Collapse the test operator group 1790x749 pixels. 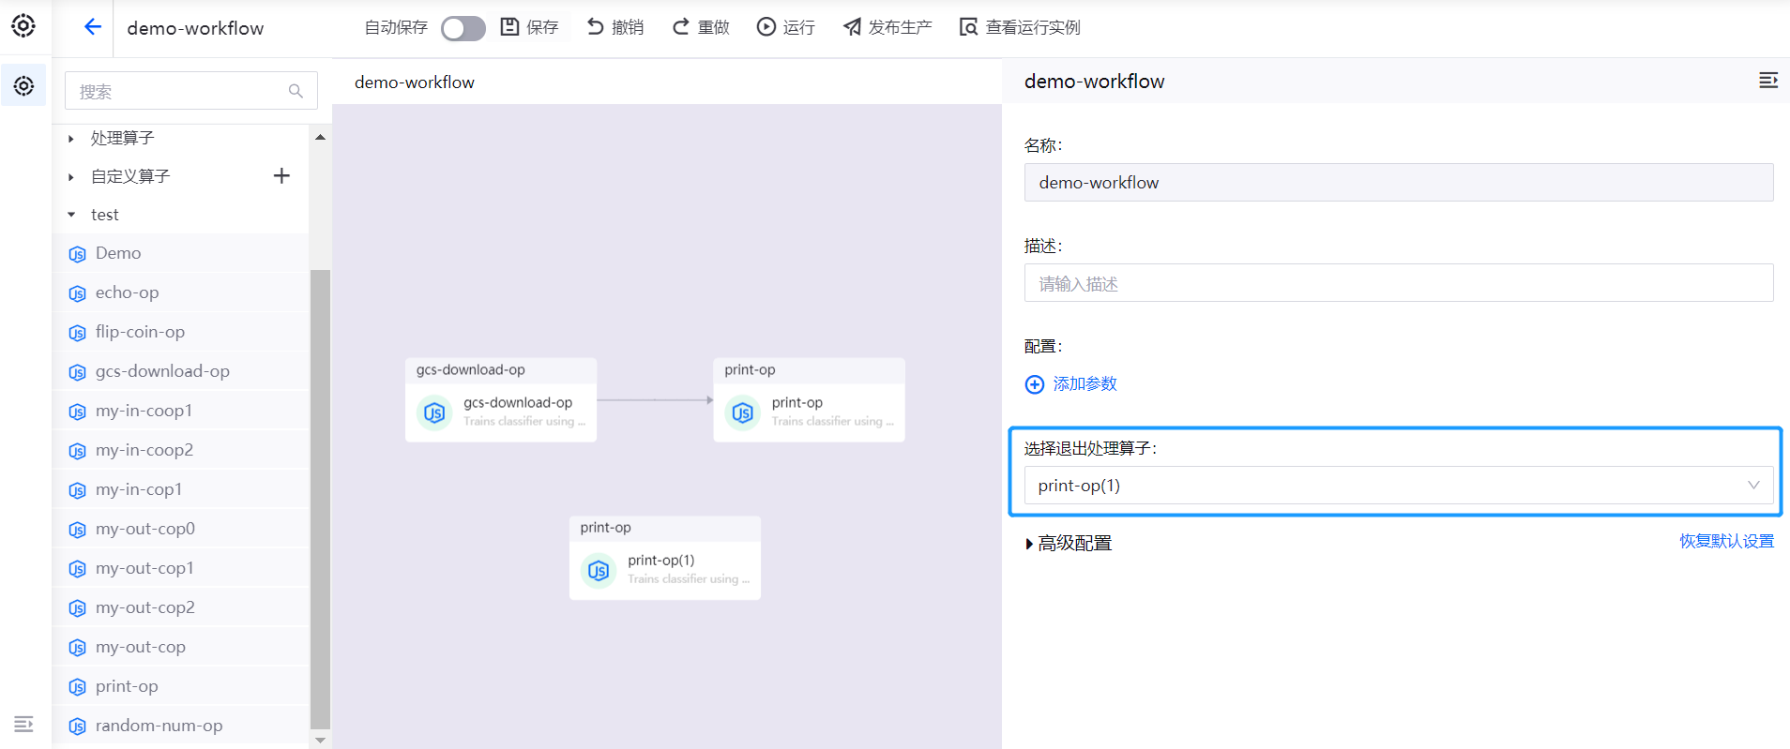(x=71, y=215)
